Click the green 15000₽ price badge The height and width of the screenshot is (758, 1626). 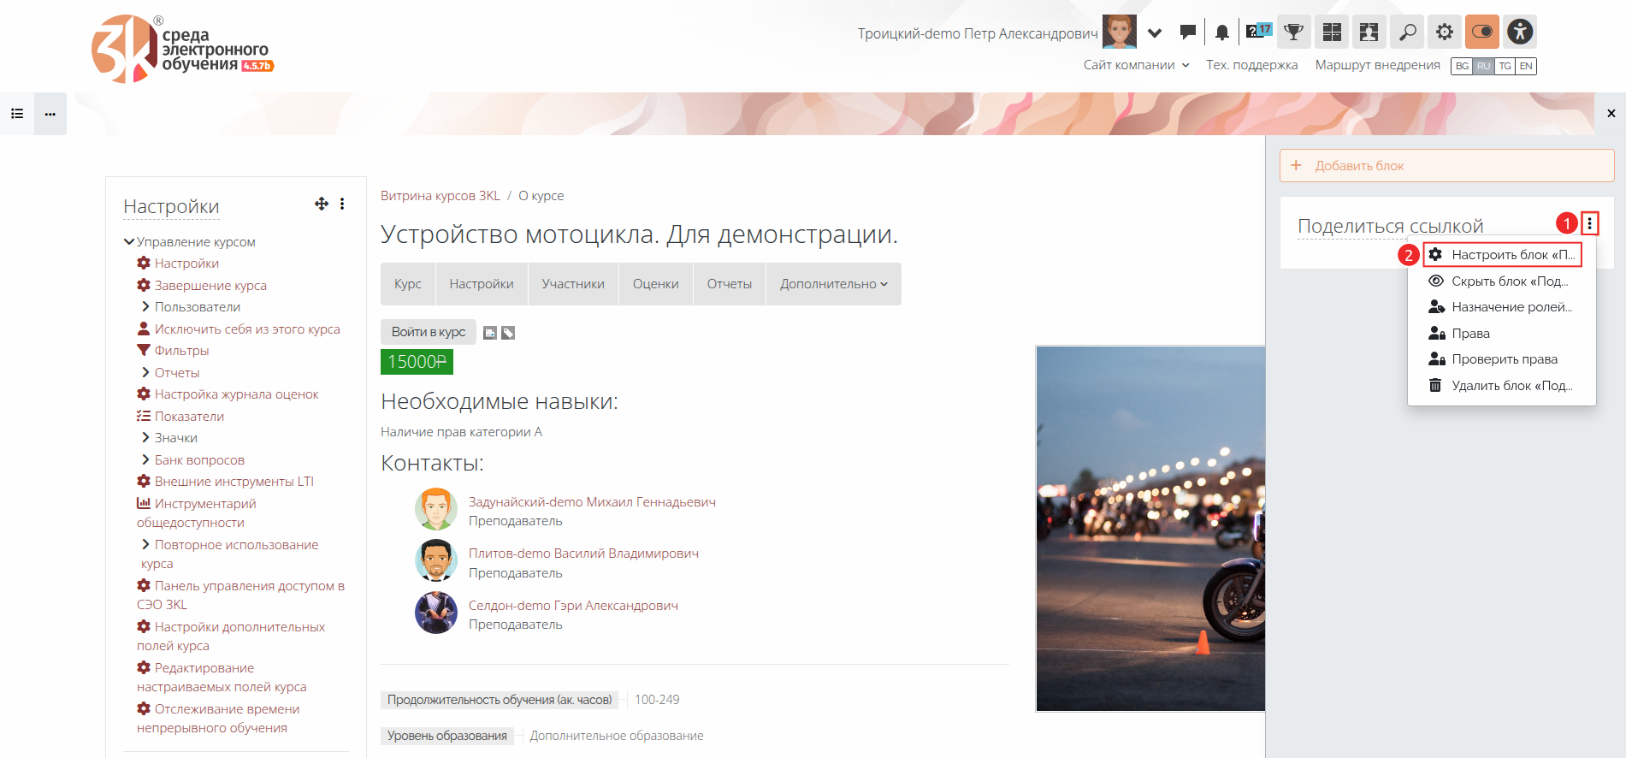tap(417, 362)
